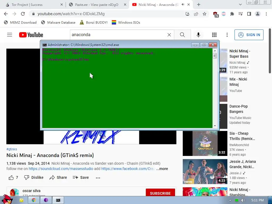Open the soundcloud.com/massesstudio link
This screenshot has height=204, width=272.
coord(61,169)
